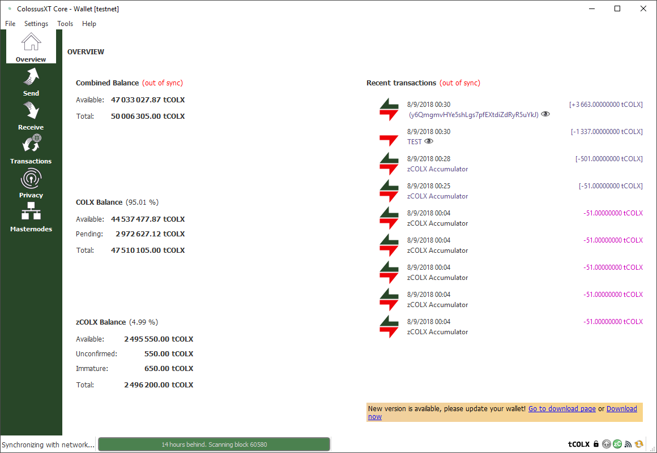Screen dimensions: 657x453
Task: Open the Overview page from the sidebar
Action: point(31,46)
